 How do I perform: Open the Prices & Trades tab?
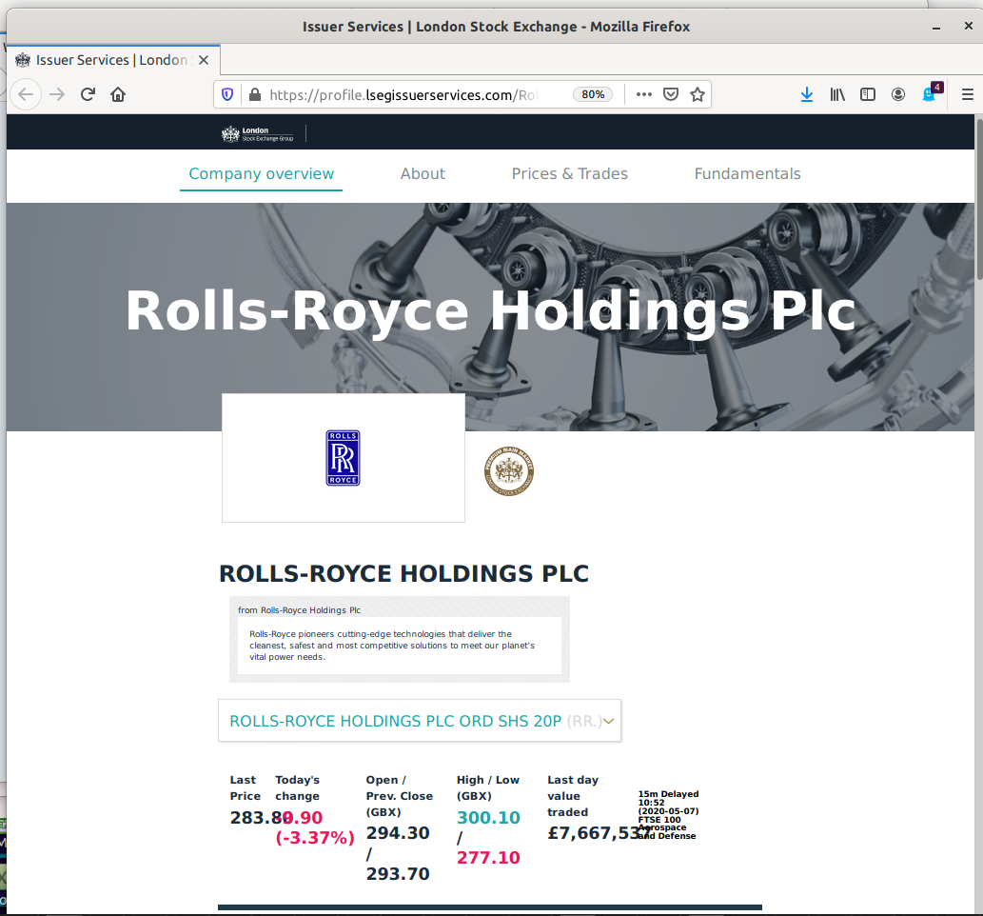pyautogui.click(x=569, y=174)
